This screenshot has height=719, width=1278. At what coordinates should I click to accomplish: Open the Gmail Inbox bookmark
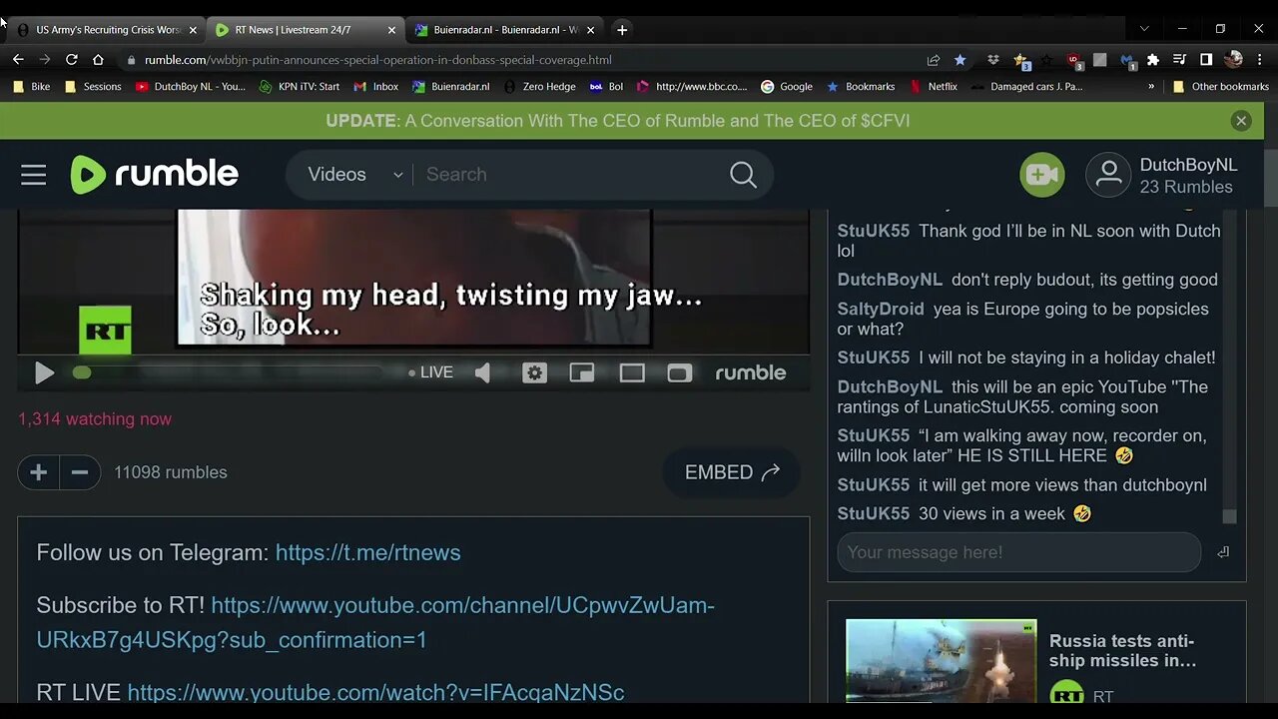pyautogui.click(x=376, y=87)
